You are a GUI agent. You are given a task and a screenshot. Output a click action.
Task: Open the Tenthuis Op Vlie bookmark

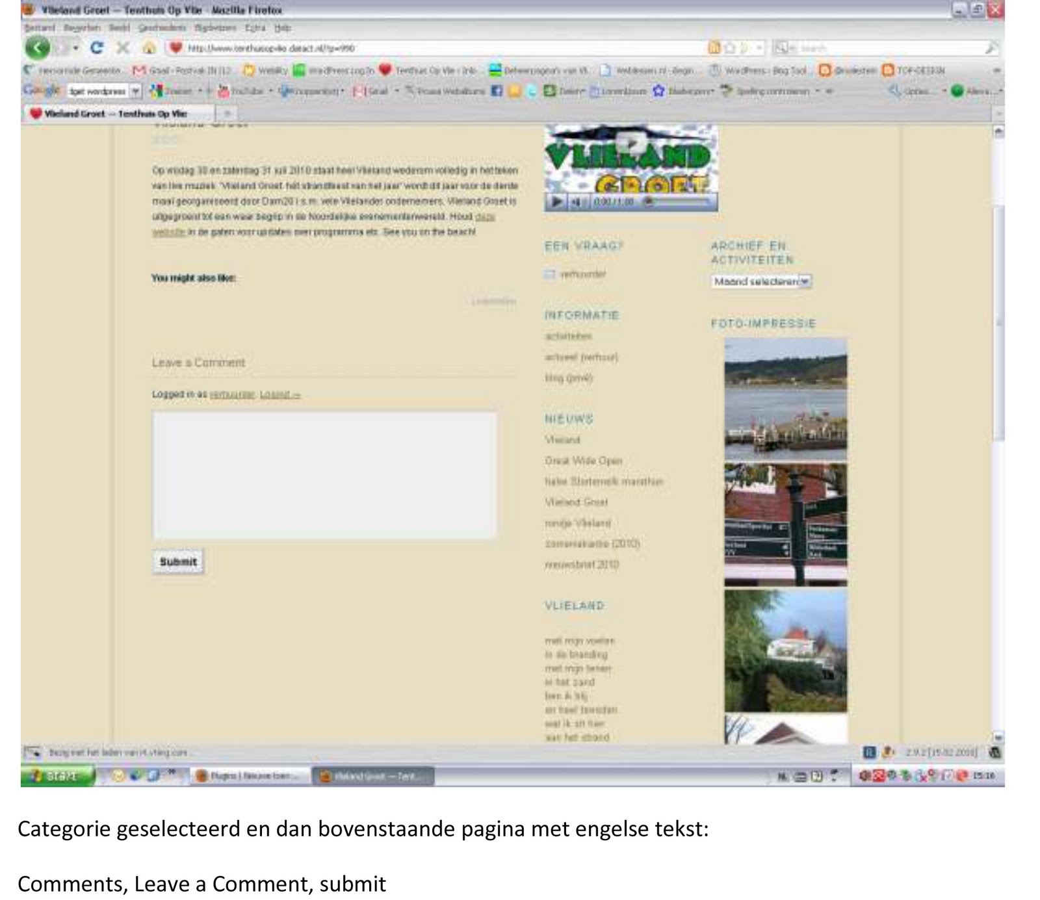pyautogui.click(x=428, y=70)
